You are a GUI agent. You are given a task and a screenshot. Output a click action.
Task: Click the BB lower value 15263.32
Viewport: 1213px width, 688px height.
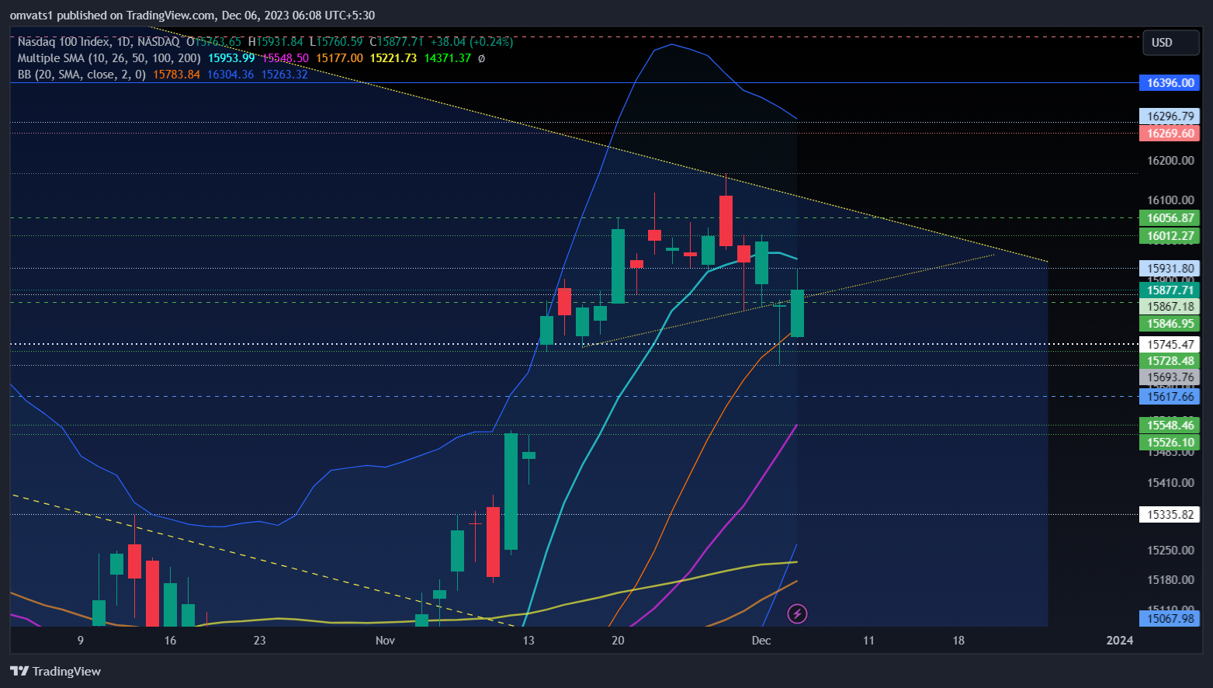click(x=284, y=75)
